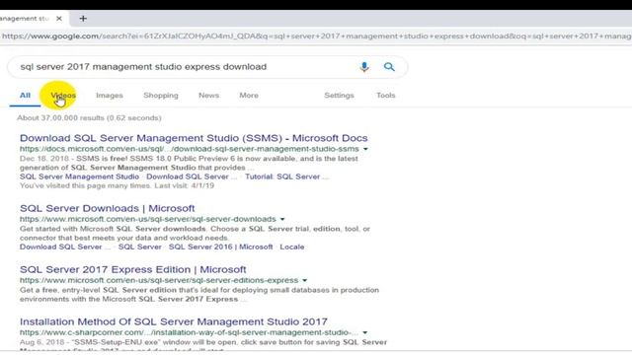Screen dimensions: 632x355
Task: Expand dropdown arrow beside sql-server-editions-express URL
Action: coord(305,280)
